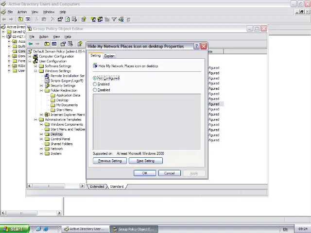Cancel the properties dialog

pyautogui.click(x=170, y=173)
